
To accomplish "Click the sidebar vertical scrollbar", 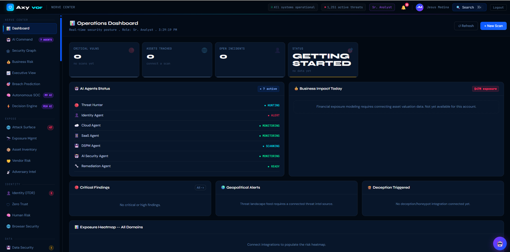I will pos(61,38).
